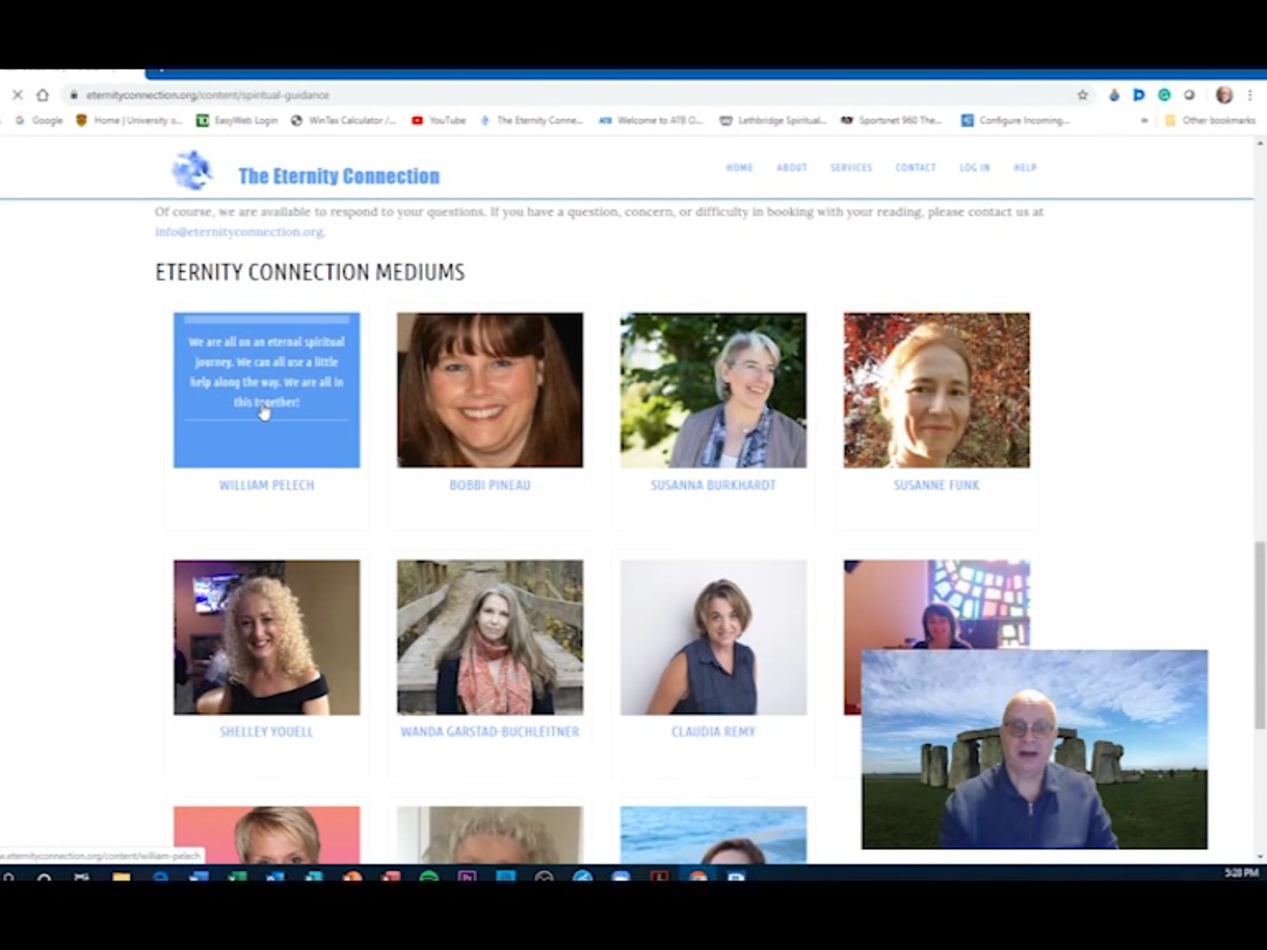1267x950 pixels.
Task: View site info via the lock icon
Action: pyautogui.click(x=74, y=95)
